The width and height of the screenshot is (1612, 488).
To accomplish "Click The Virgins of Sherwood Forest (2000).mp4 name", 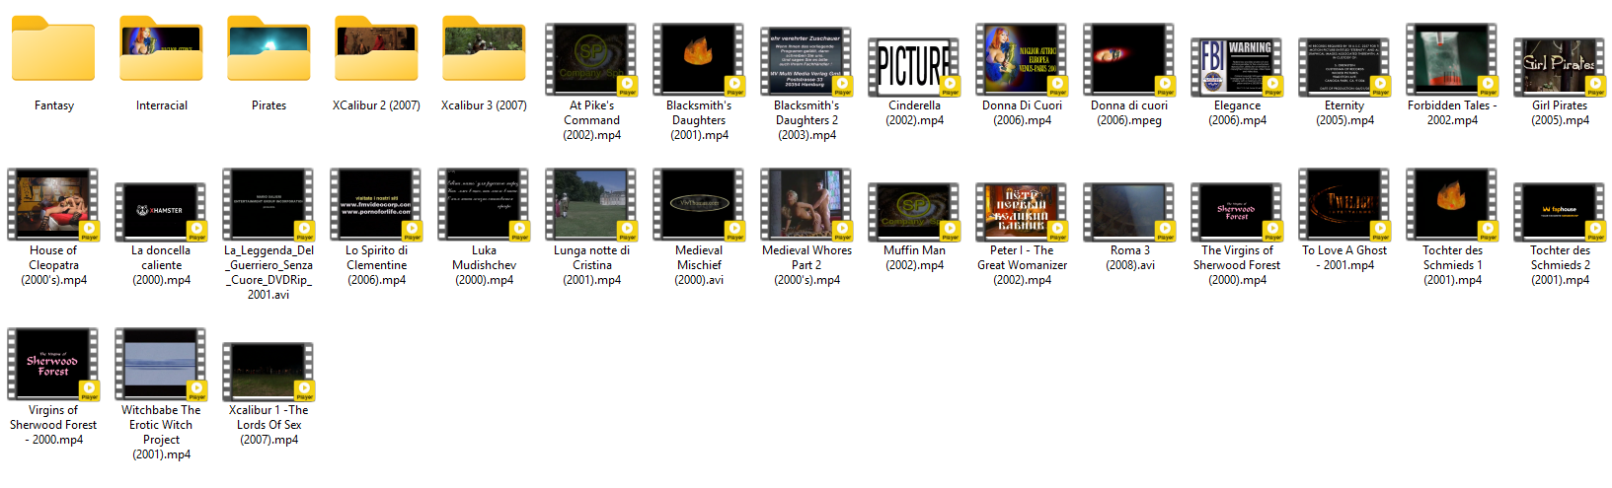I will (x=1237, y=265).
